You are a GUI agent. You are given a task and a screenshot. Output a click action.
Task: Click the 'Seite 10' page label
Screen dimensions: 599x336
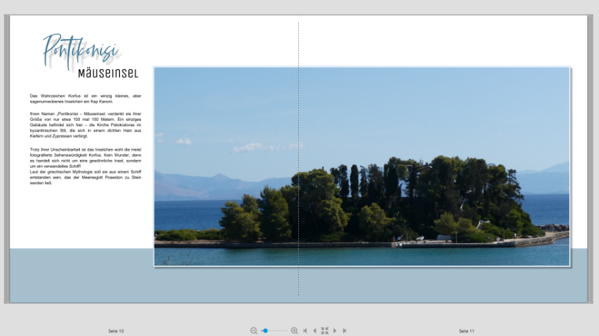116,331
